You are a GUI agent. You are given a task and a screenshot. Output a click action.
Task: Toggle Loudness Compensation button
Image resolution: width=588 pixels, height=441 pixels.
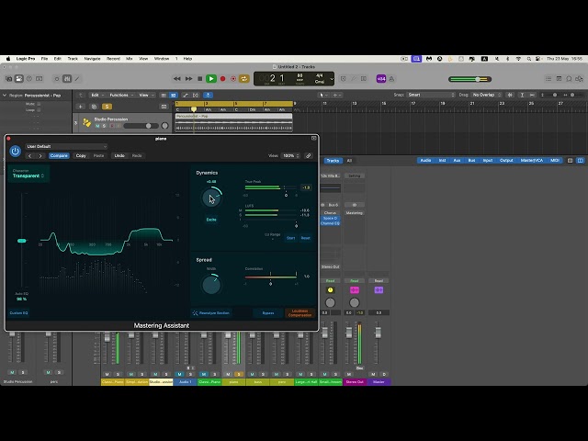300,312
